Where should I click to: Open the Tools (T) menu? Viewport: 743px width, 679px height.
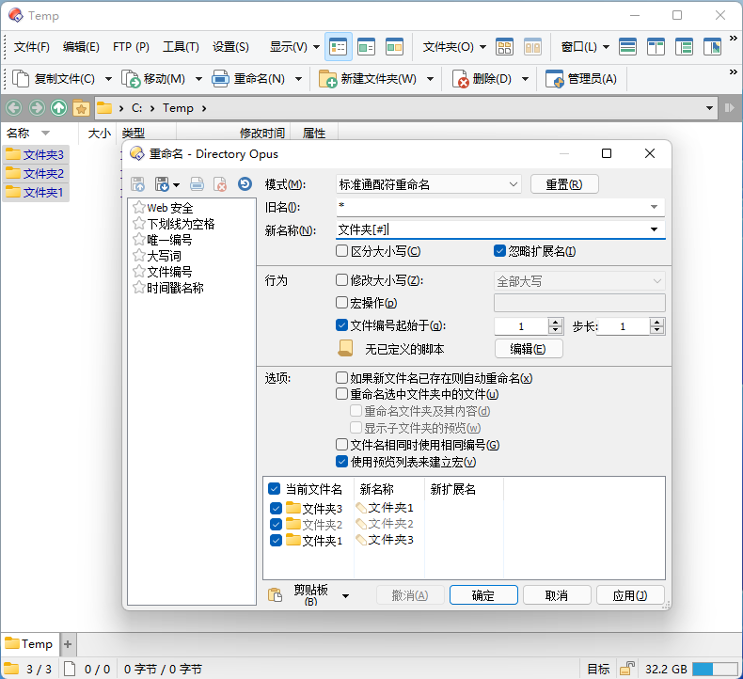181,47
